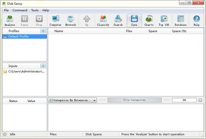Viewport: 206px width, 139px height.
Task: Show the Charts view
Action: point(149,21)
